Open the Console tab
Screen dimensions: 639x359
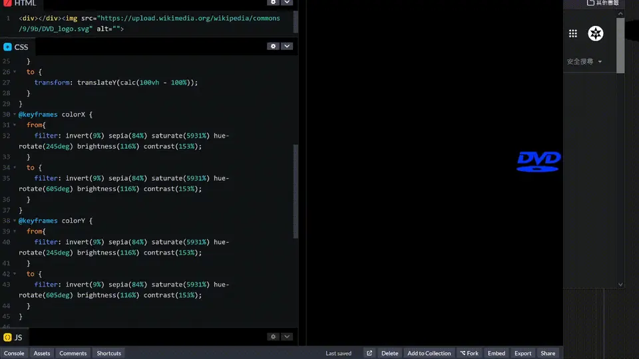14,353
